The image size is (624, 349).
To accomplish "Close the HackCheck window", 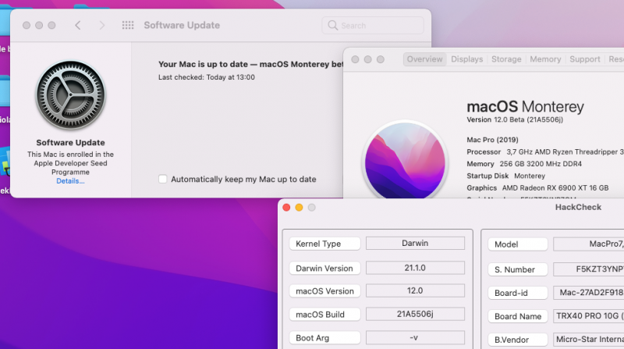I will click(x=286, y=208).
